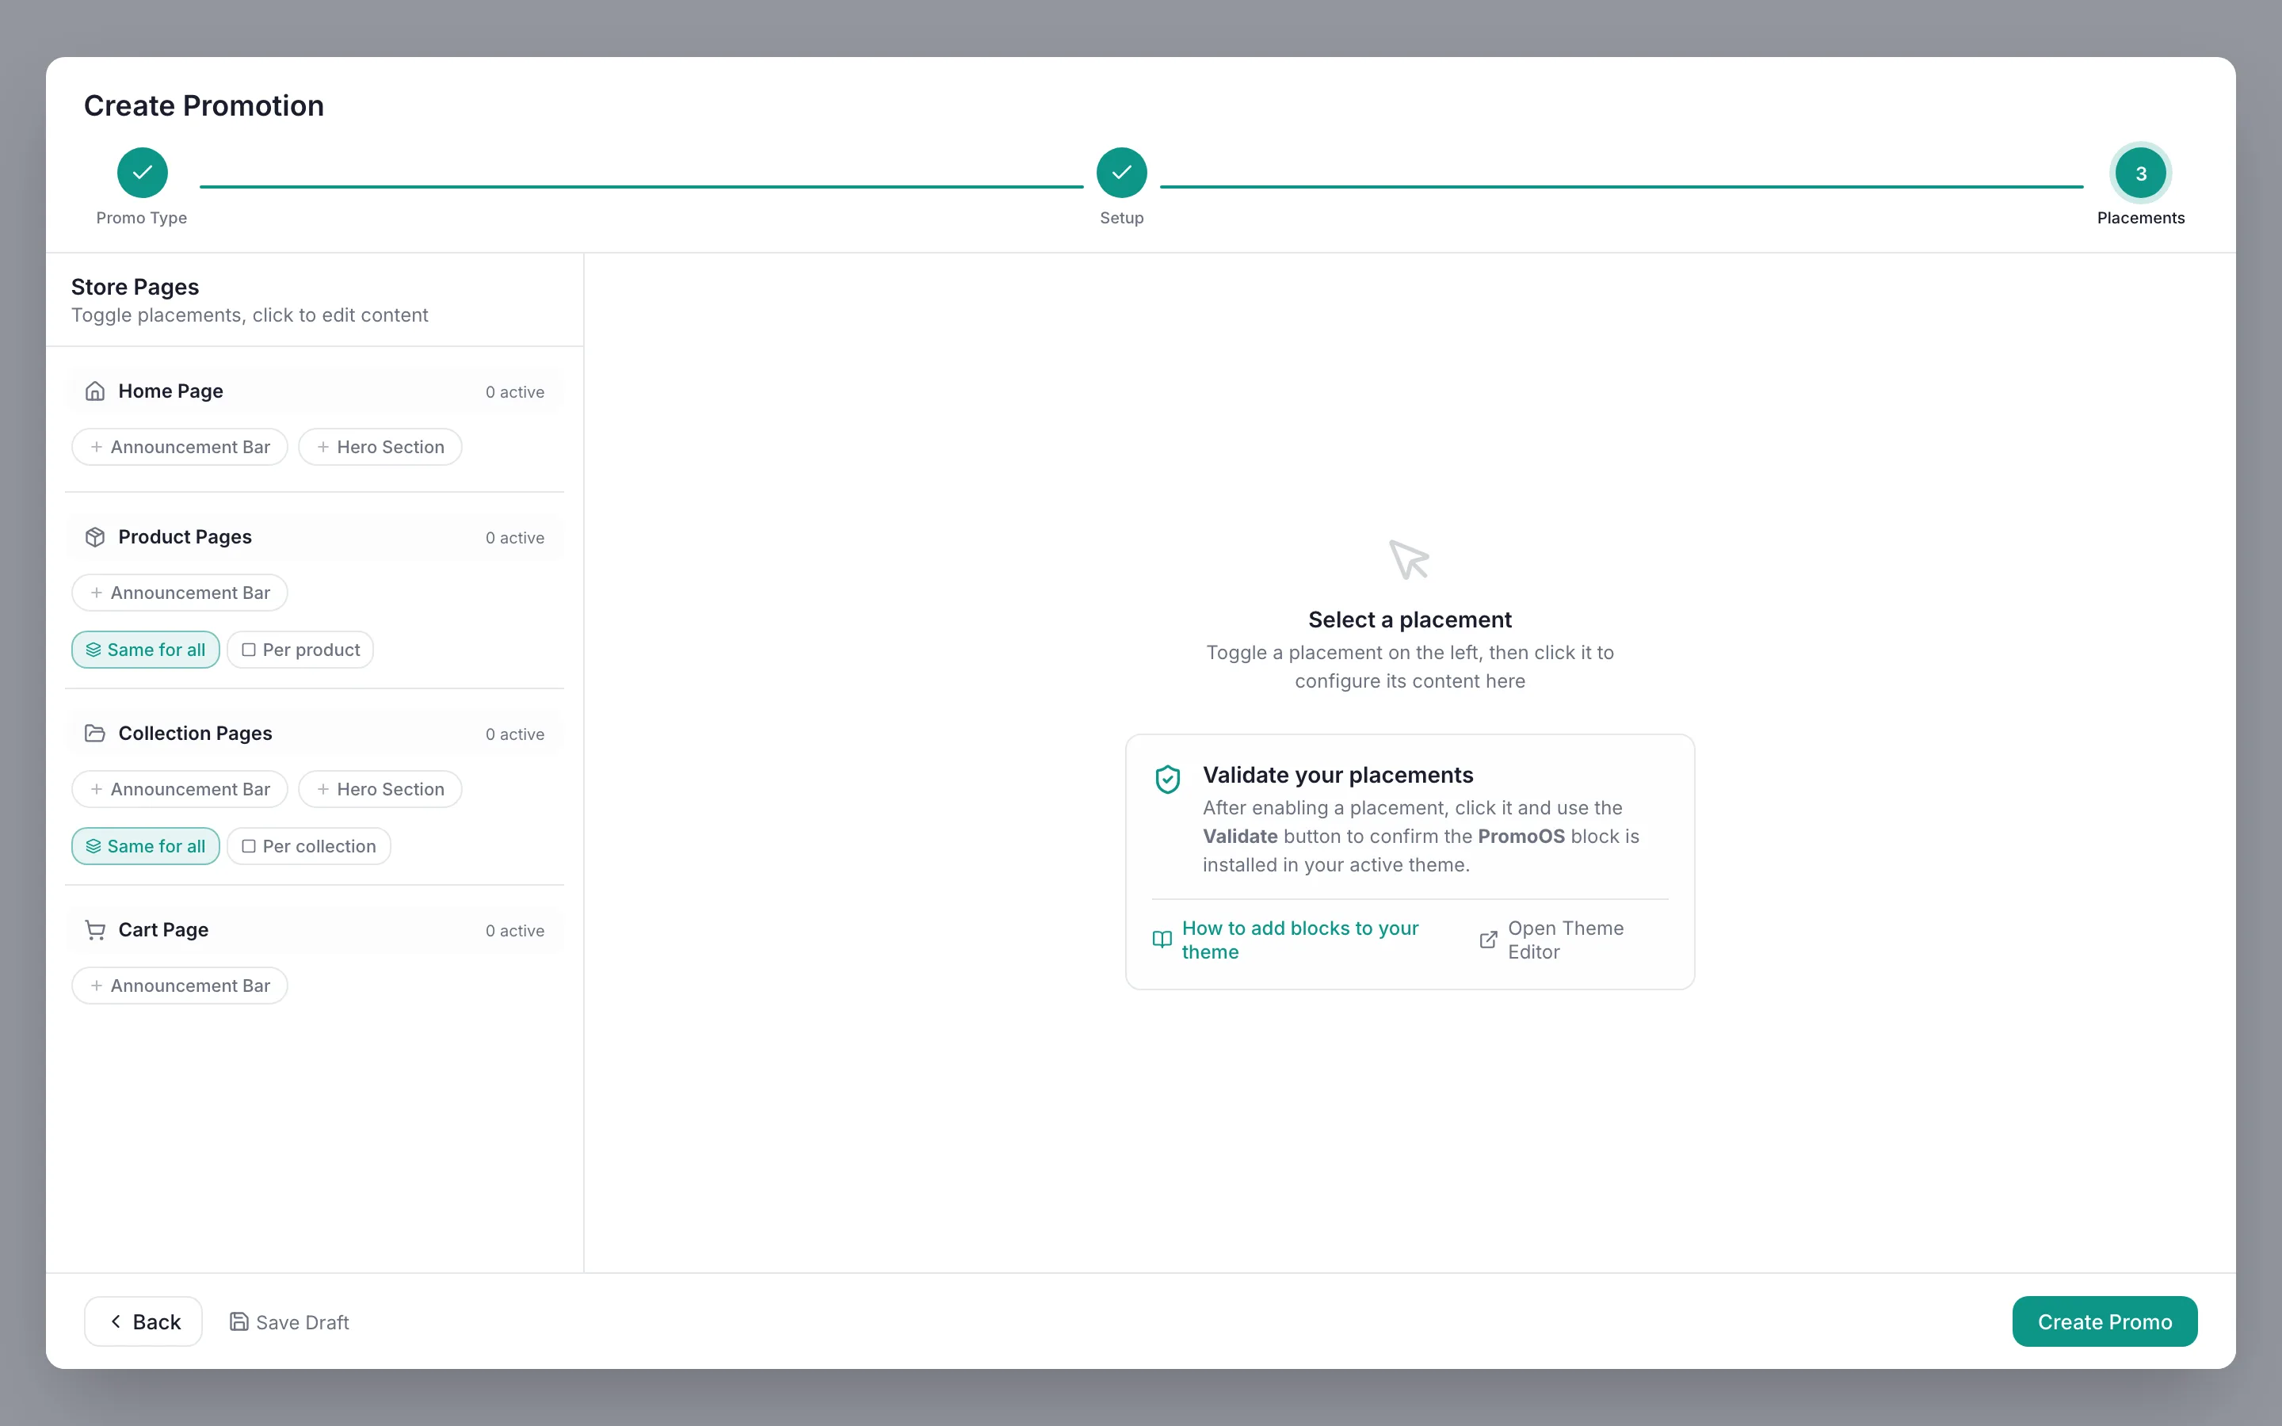Open the Product Pages section header
This screenshot has width=2282, height=1426.
pos(314,536)
